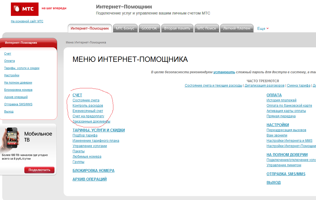Open the Счет на предоплату link
Screen dimensions: 316x200
(88, 116)
